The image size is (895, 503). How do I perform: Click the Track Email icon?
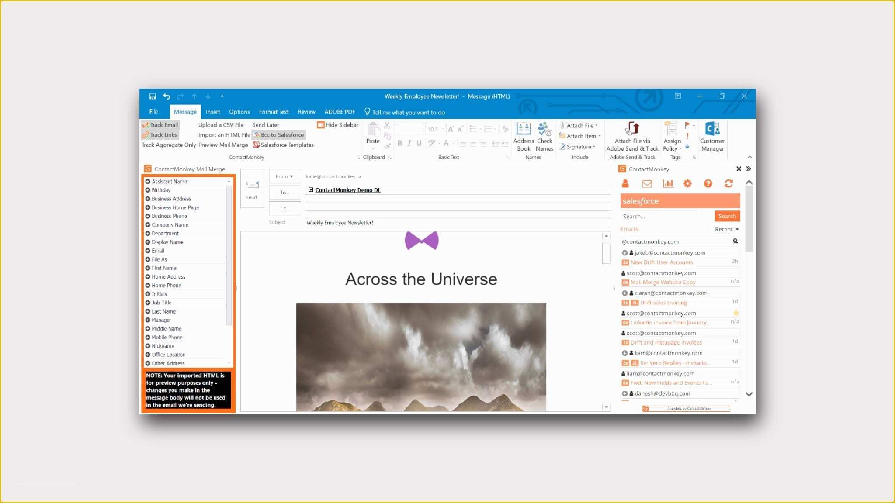pyautogui.click(x=160, y=125)
